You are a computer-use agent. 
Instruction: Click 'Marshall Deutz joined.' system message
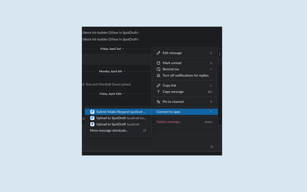pyautogui.click(x=115, y=84)
